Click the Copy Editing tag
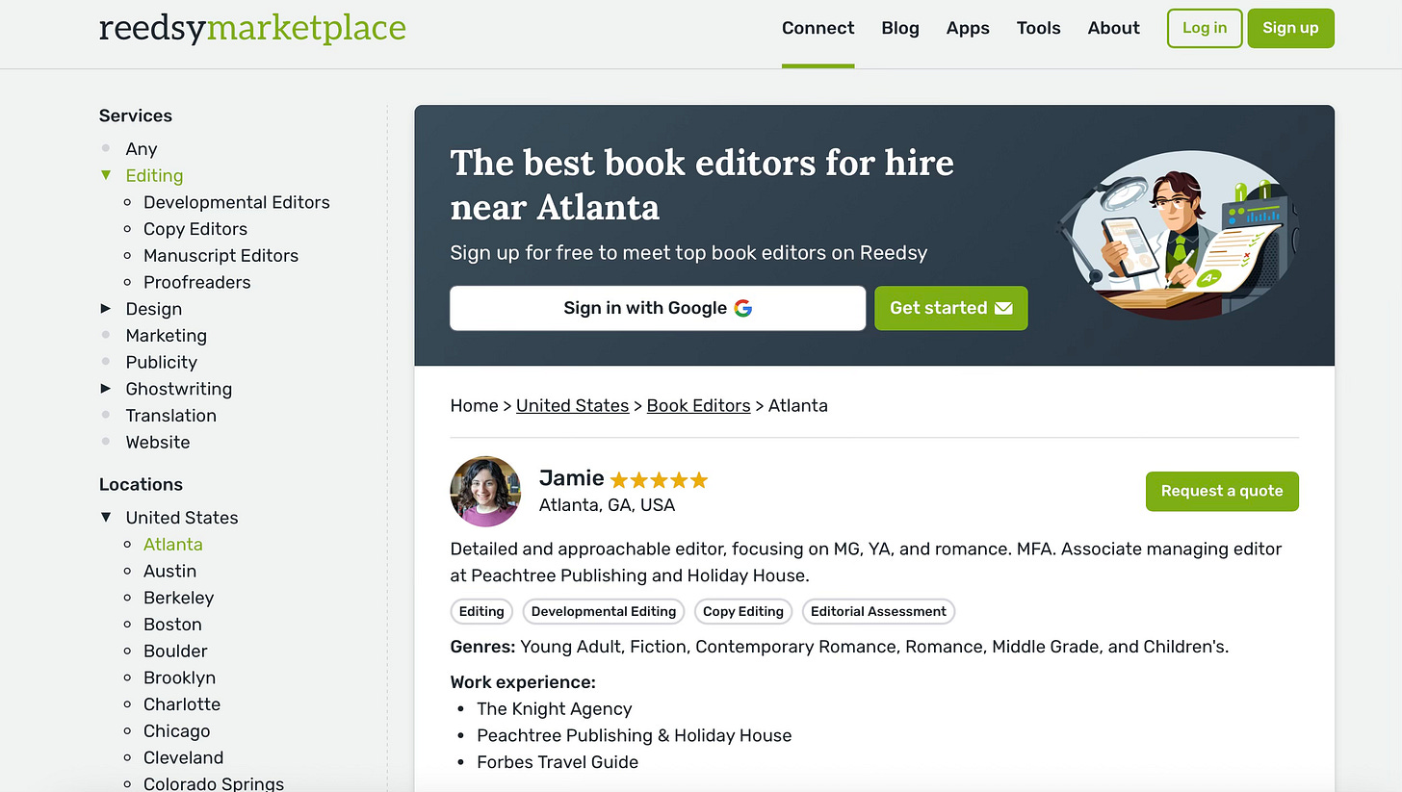 [x=743, y=611]
